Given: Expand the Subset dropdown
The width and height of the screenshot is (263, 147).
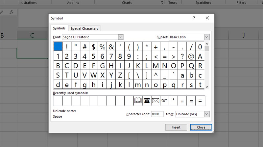Looking at the screenshot, I should [206, 37].
